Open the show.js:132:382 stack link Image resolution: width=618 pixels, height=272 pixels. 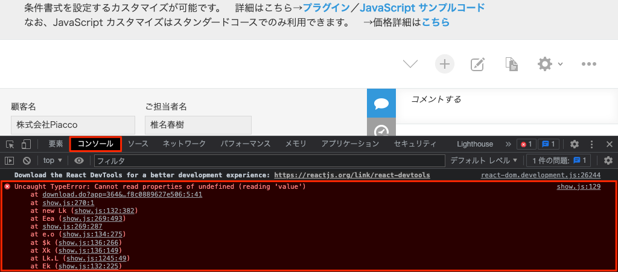106,210
